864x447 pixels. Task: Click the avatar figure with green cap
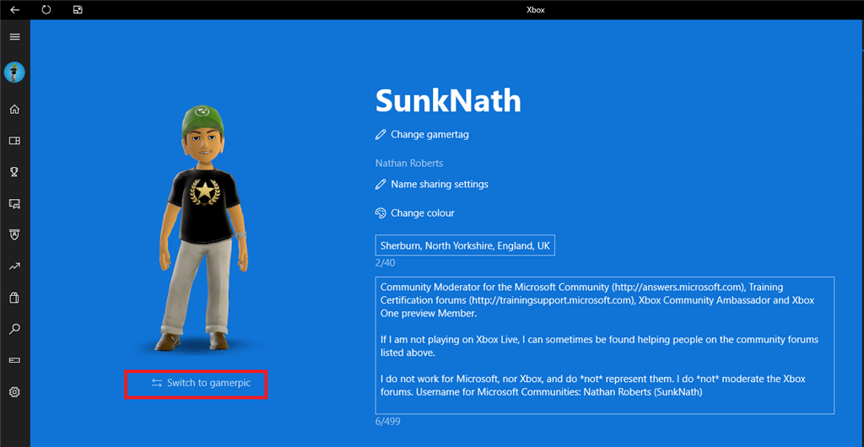click(202, 228)
